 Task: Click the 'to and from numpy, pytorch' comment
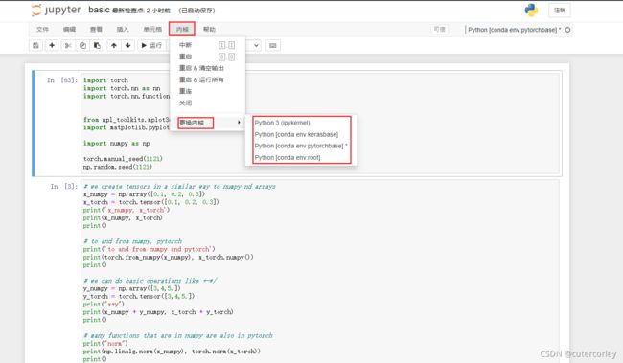click(x=132, y=241)
